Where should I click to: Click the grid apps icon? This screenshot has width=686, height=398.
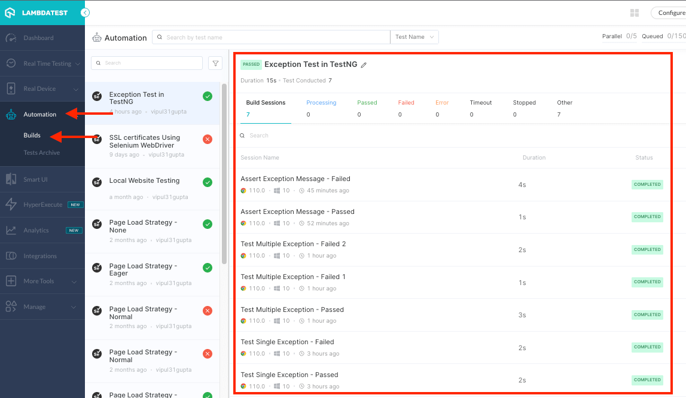tap(635, 13)
